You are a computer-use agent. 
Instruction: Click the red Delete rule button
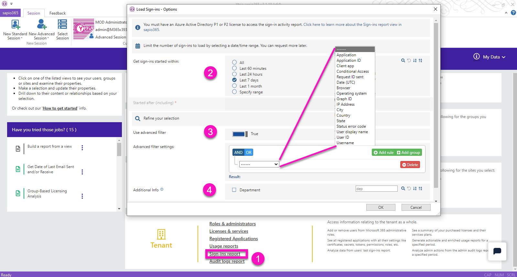tap(410, 165)
